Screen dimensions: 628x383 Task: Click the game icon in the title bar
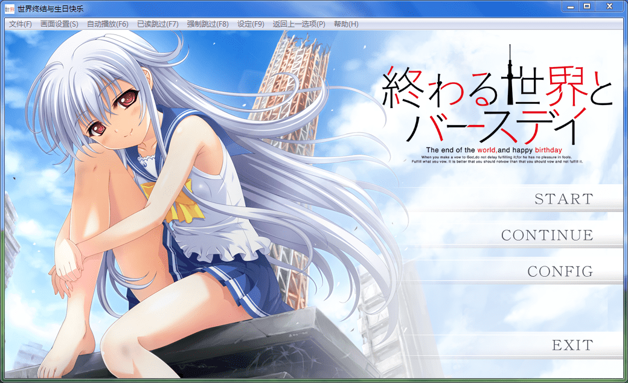click(10, 8)
